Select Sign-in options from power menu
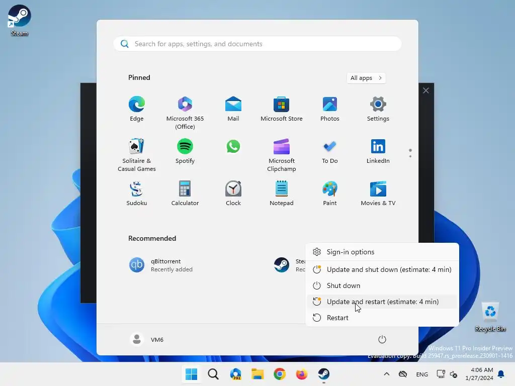515x386 pixels. point(382,252)
